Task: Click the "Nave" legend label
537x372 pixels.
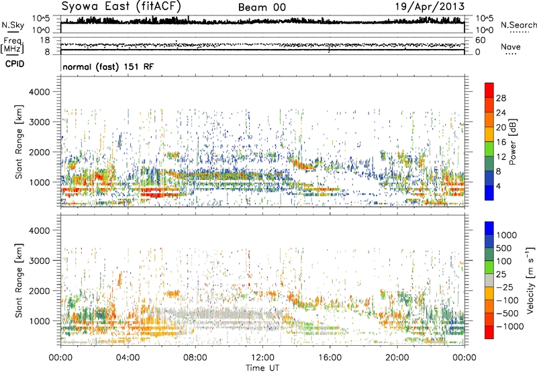Action: click(511, 47)
